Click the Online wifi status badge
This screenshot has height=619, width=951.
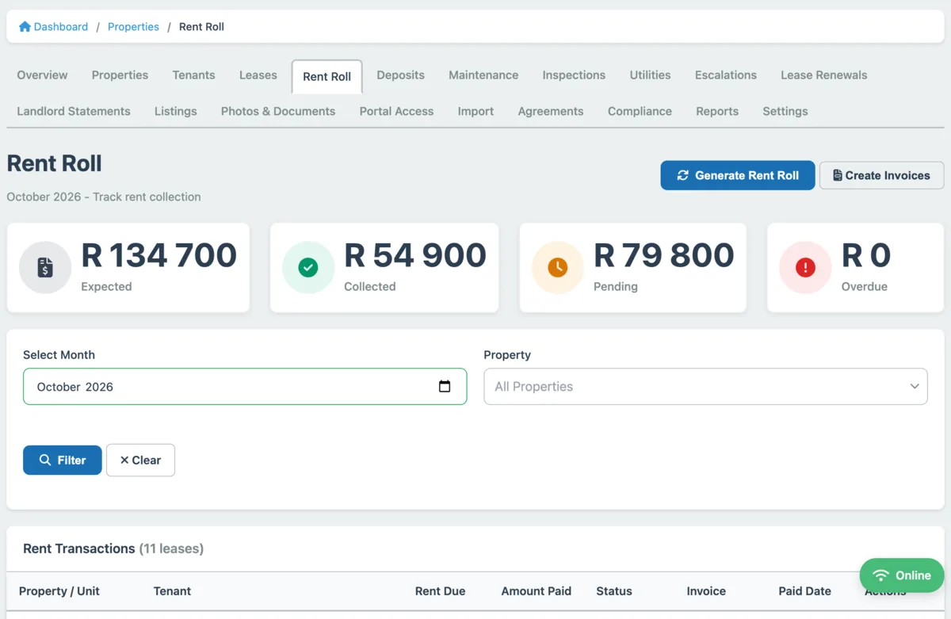902,575
